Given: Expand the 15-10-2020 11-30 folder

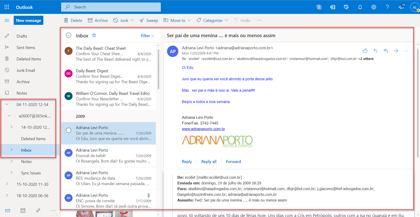Looking at the screenshot, I should click(7, 184).
